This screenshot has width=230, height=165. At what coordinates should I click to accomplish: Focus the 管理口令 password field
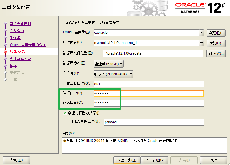pos(148,94)
